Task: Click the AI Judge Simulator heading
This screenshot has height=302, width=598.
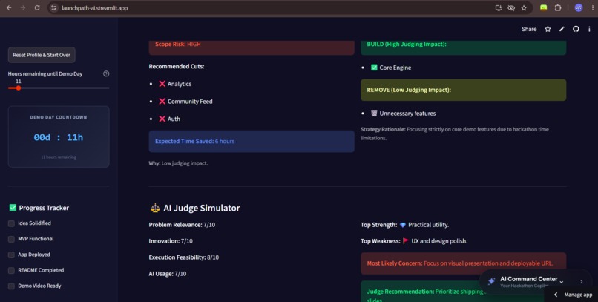Action: pyautogui.click(x=201, y=208)
